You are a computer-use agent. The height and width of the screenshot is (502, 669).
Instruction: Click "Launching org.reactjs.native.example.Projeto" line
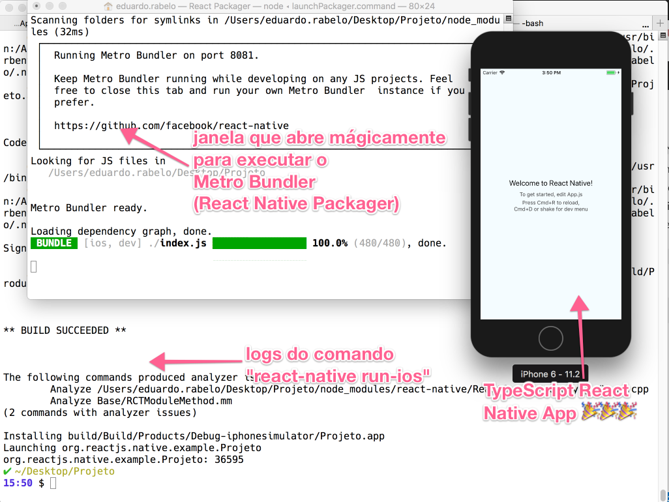132,448
